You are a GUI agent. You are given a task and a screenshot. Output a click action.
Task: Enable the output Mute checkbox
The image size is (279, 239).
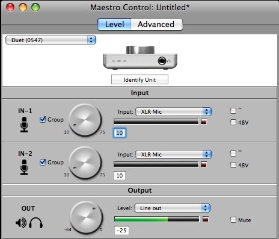[233, 220]
